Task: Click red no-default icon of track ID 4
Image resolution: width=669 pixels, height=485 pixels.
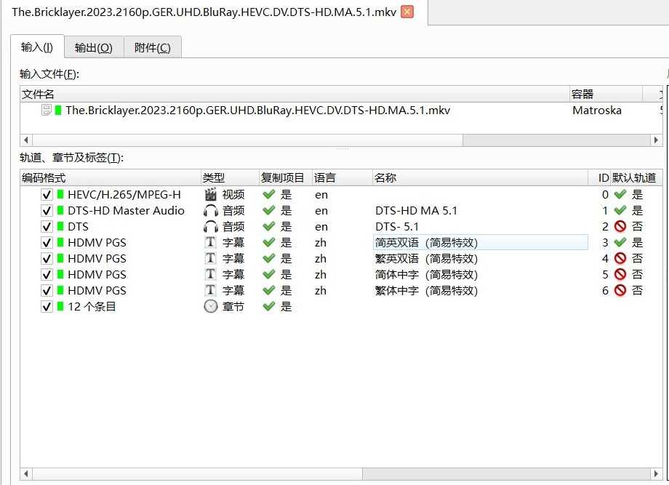Action: coord(620,258)
